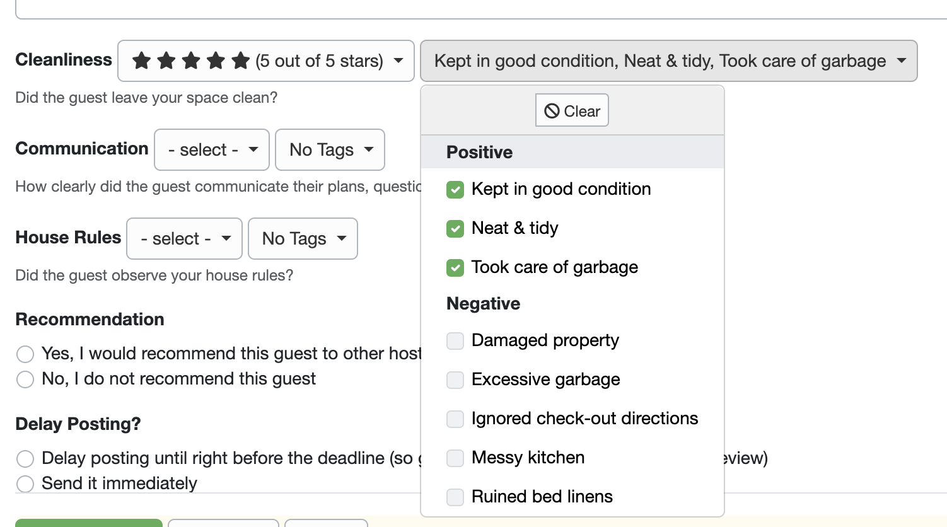Viewport: 947px width, 527px height.
Task: Expand the Communication No Tags dropdown
Action: click(330, 150)
